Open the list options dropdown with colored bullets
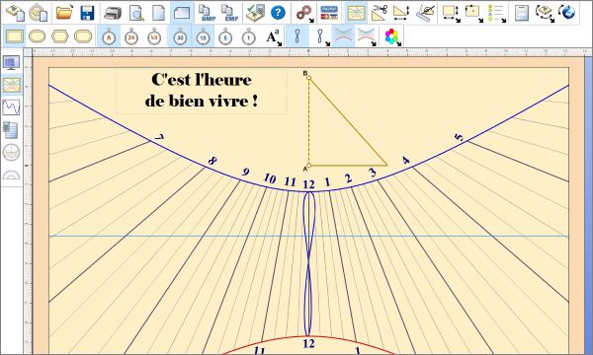593x355 pixels. 496,13
